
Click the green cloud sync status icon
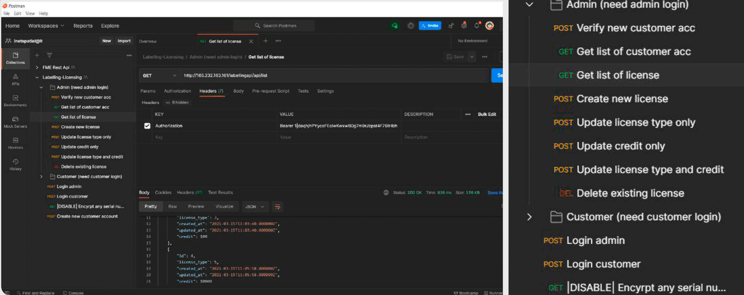(x=394, y=26)
